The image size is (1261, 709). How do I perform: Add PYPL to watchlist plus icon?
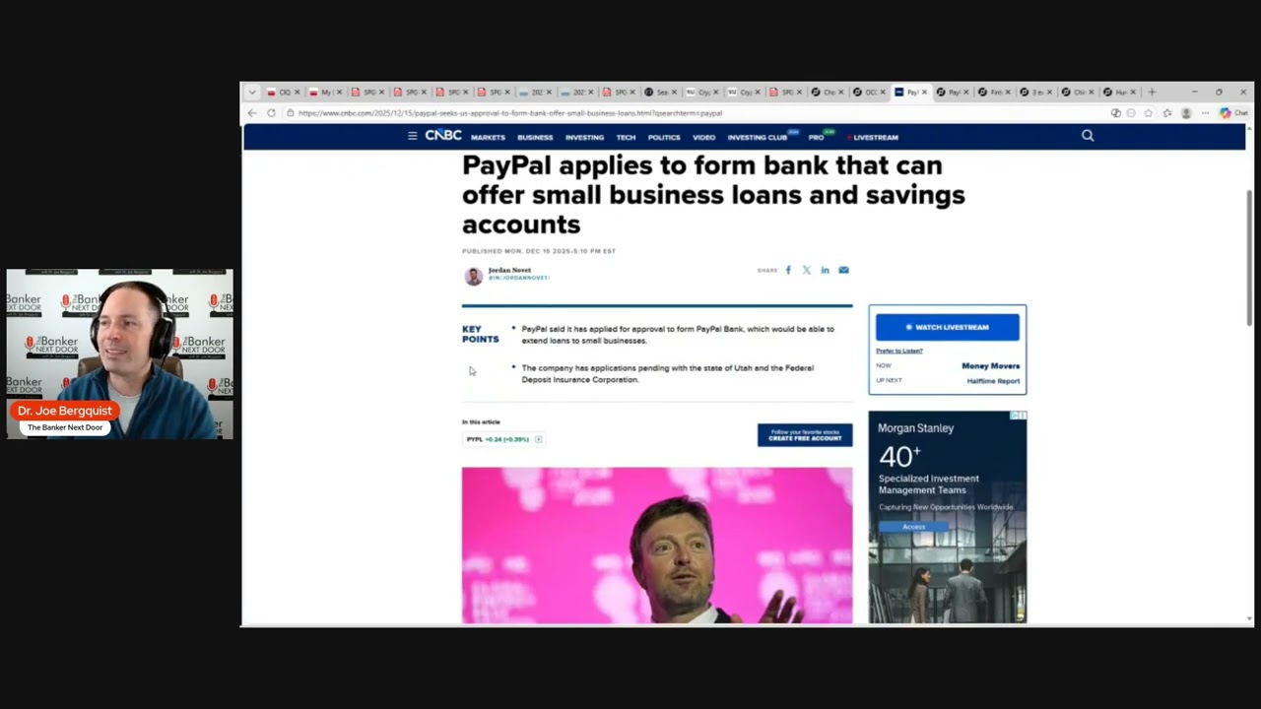(538, 439)
